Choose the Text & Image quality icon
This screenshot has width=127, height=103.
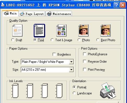coord(61,30)
